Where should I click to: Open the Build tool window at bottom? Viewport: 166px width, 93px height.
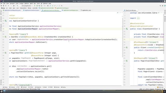pos(45,87)
